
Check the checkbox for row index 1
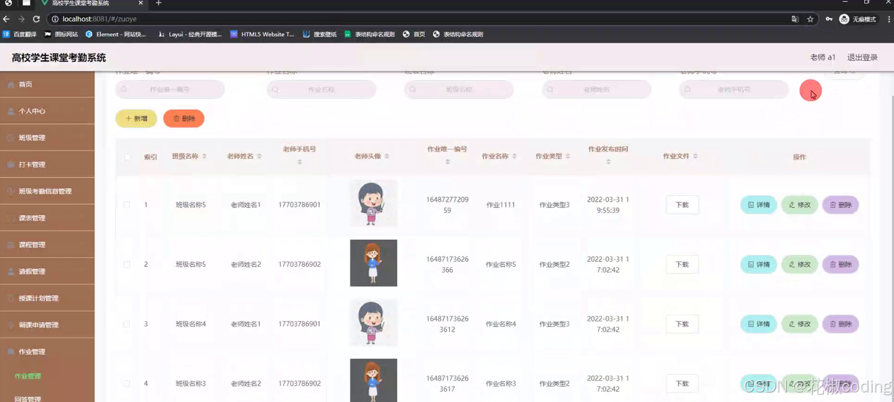[127, 205]
